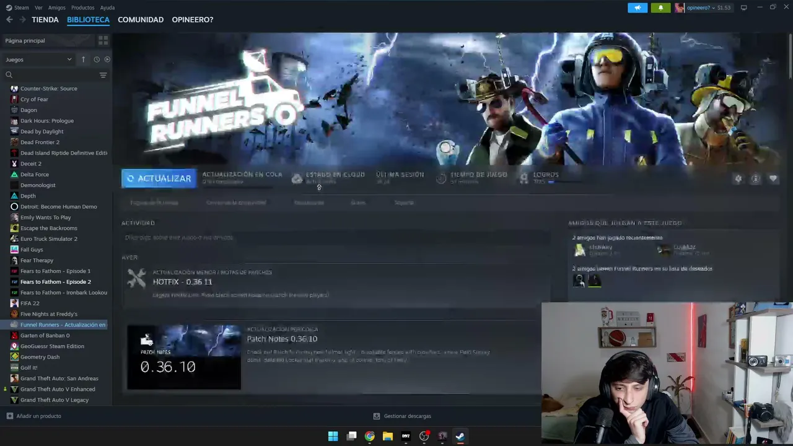Viewport: 793px width, 446px height.
Task: Click the Big Picture monitor icon
Action: [744, 7]
